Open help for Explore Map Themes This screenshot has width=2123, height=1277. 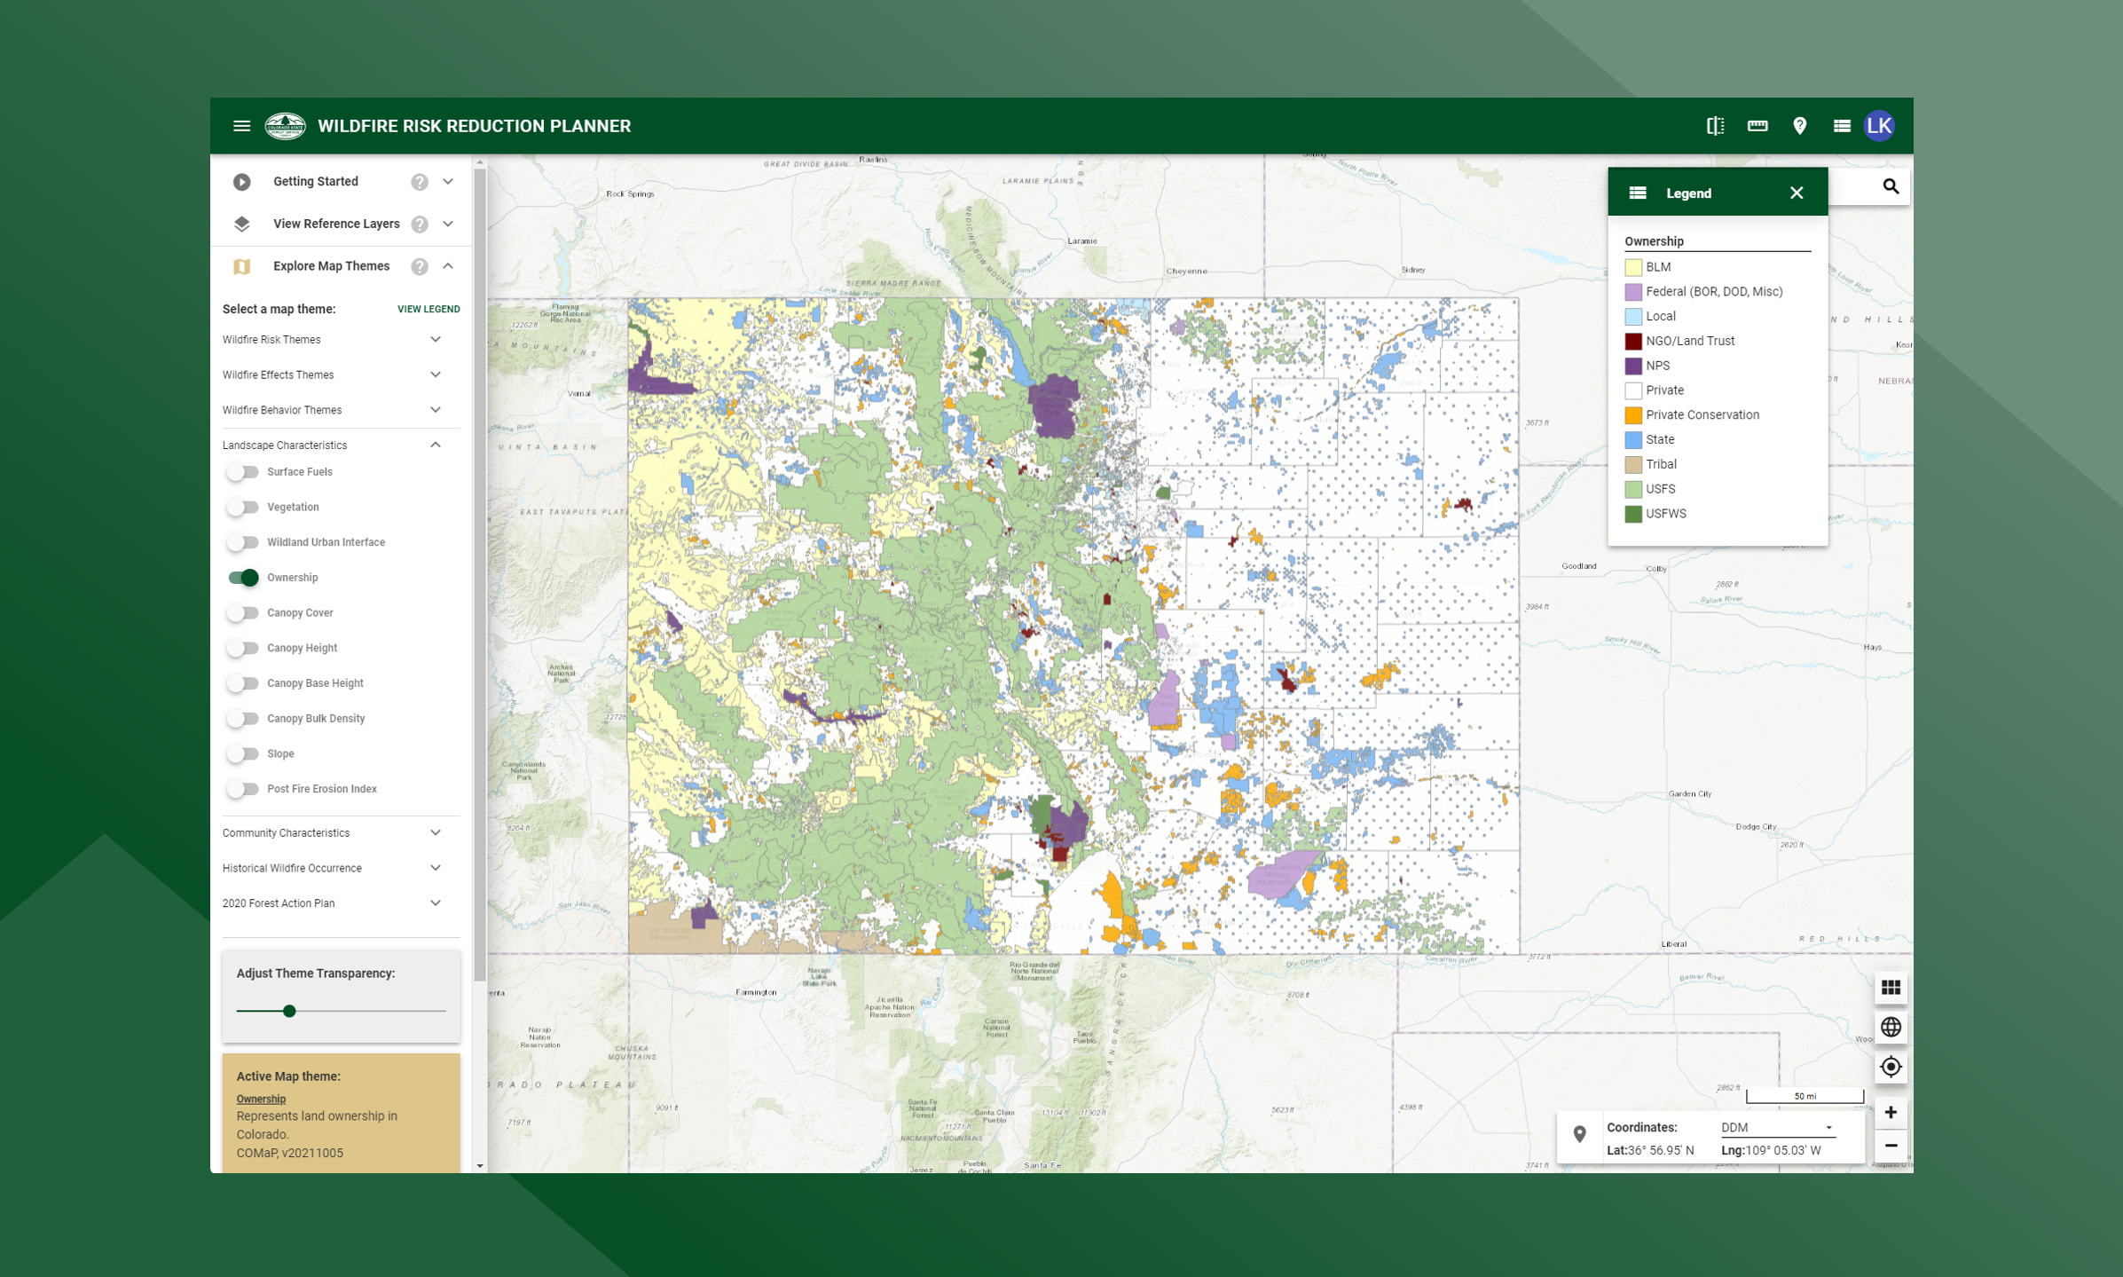[420, 266]
